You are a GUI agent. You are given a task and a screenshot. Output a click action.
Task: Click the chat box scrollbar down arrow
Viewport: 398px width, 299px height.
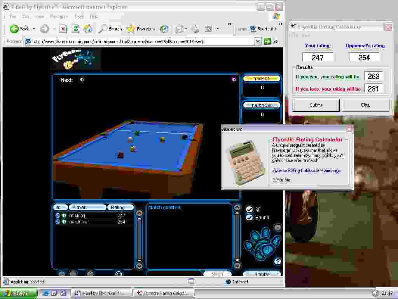pyautogui.click(x=237, y=266)
